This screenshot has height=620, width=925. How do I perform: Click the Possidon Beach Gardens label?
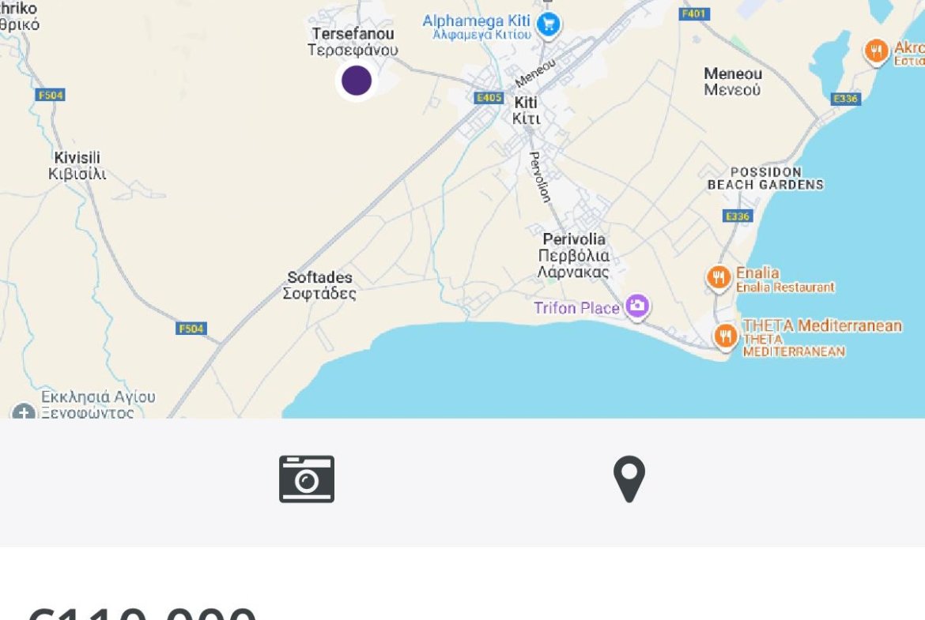765,178
